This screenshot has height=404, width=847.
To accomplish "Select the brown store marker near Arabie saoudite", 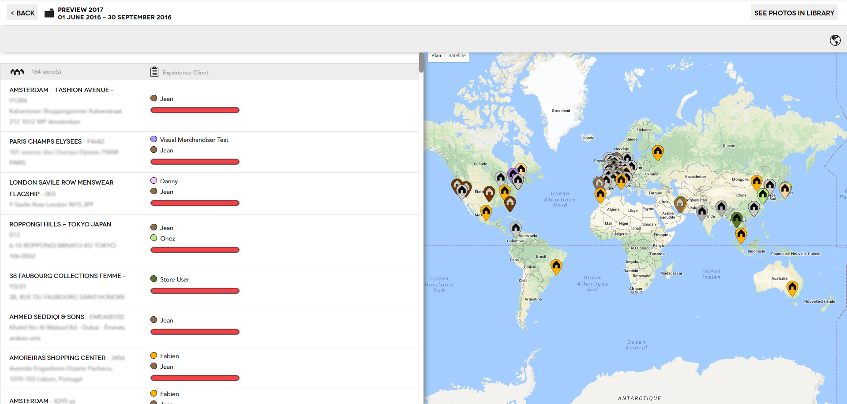I will coord(680,204).
